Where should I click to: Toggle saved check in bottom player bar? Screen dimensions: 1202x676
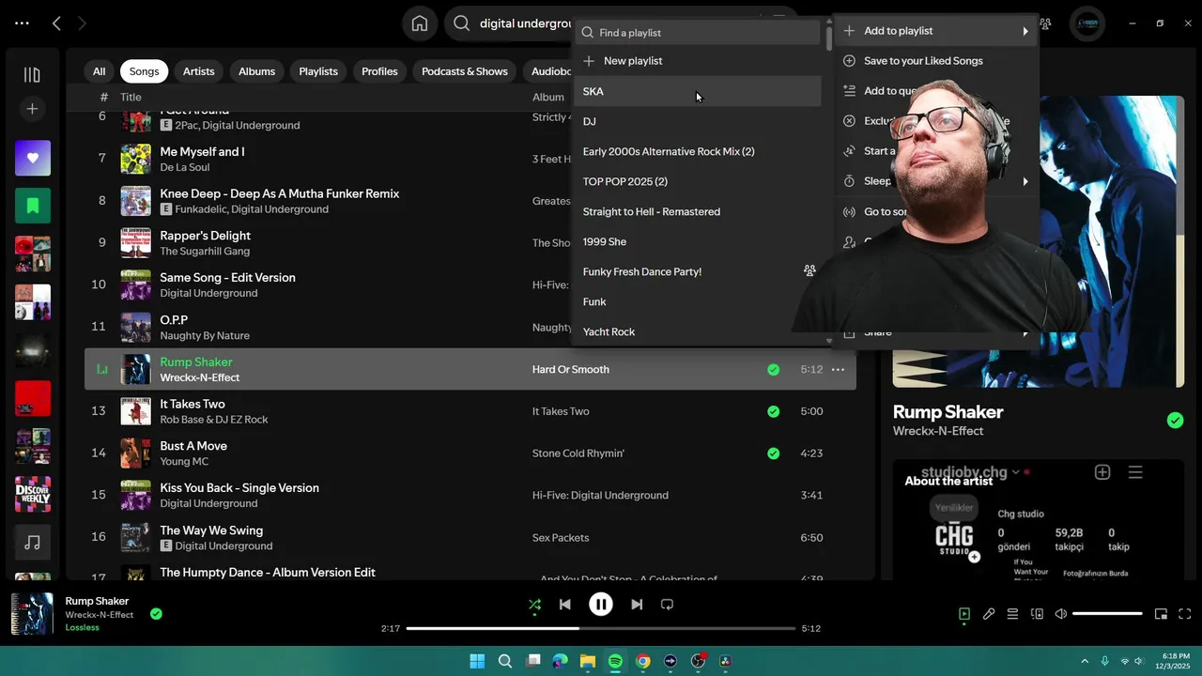(156, 614)
